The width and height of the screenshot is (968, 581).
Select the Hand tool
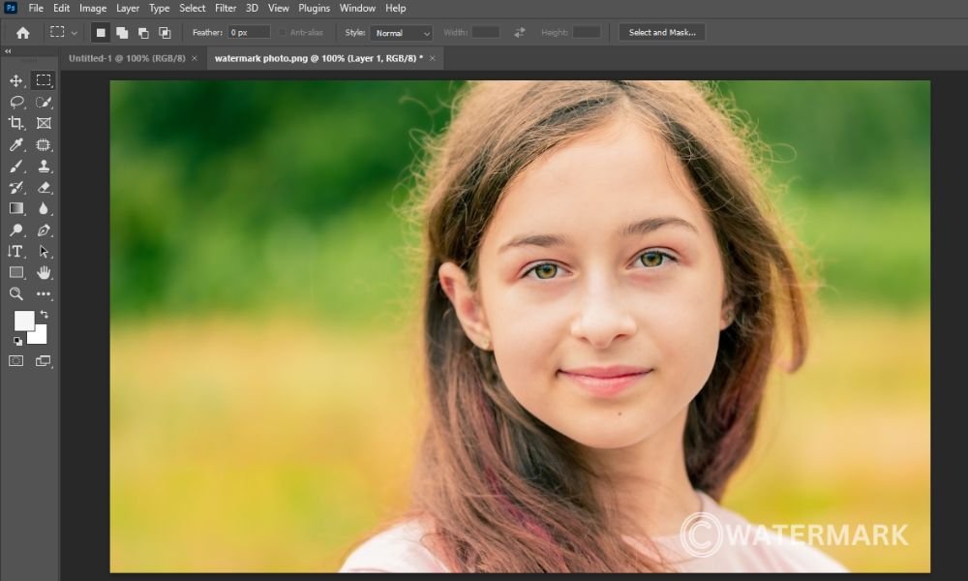44,273
